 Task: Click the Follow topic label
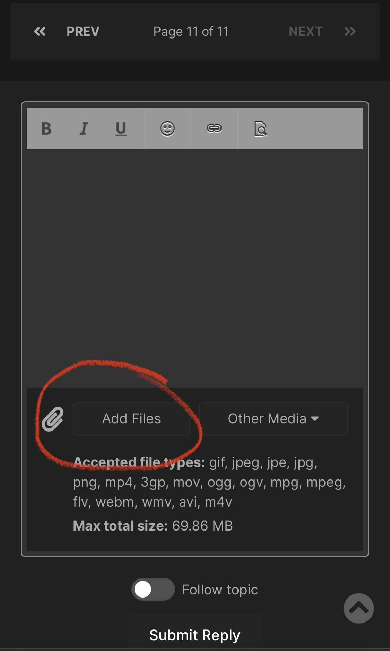(220, 590)
